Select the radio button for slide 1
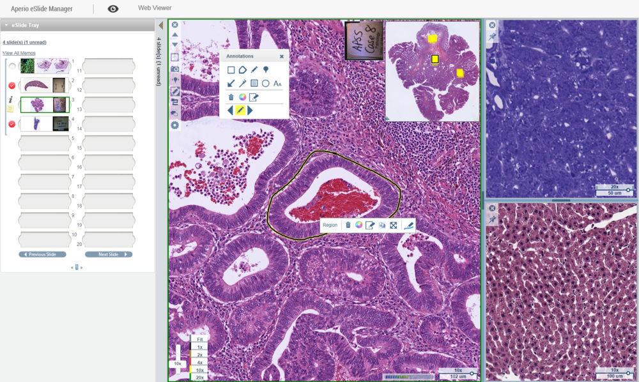This screenshot has width=639, height=382. pos(12,66)
